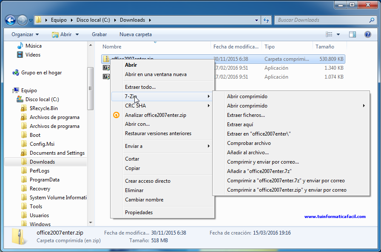
Task: Click the navigation pane scroll up arrow
Action: (x=91, y=45)
